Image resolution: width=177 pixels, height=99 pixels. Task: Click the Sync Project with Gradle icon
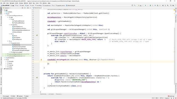click(x=163, y=5)
